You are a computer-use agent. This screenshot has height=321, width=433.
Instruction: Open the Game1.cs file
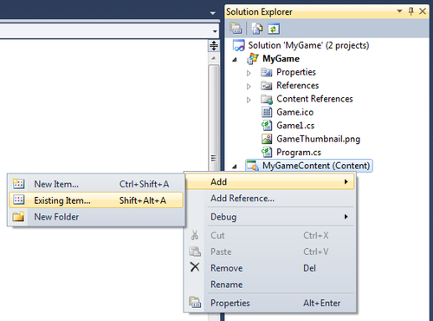pyautogui.click(x=295, y=126)
